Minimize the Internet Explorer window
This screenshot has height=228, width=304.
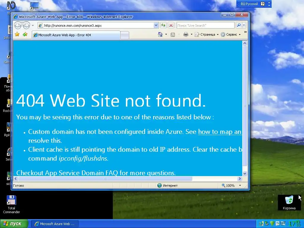pyautogui.click(x=225, y=15)
